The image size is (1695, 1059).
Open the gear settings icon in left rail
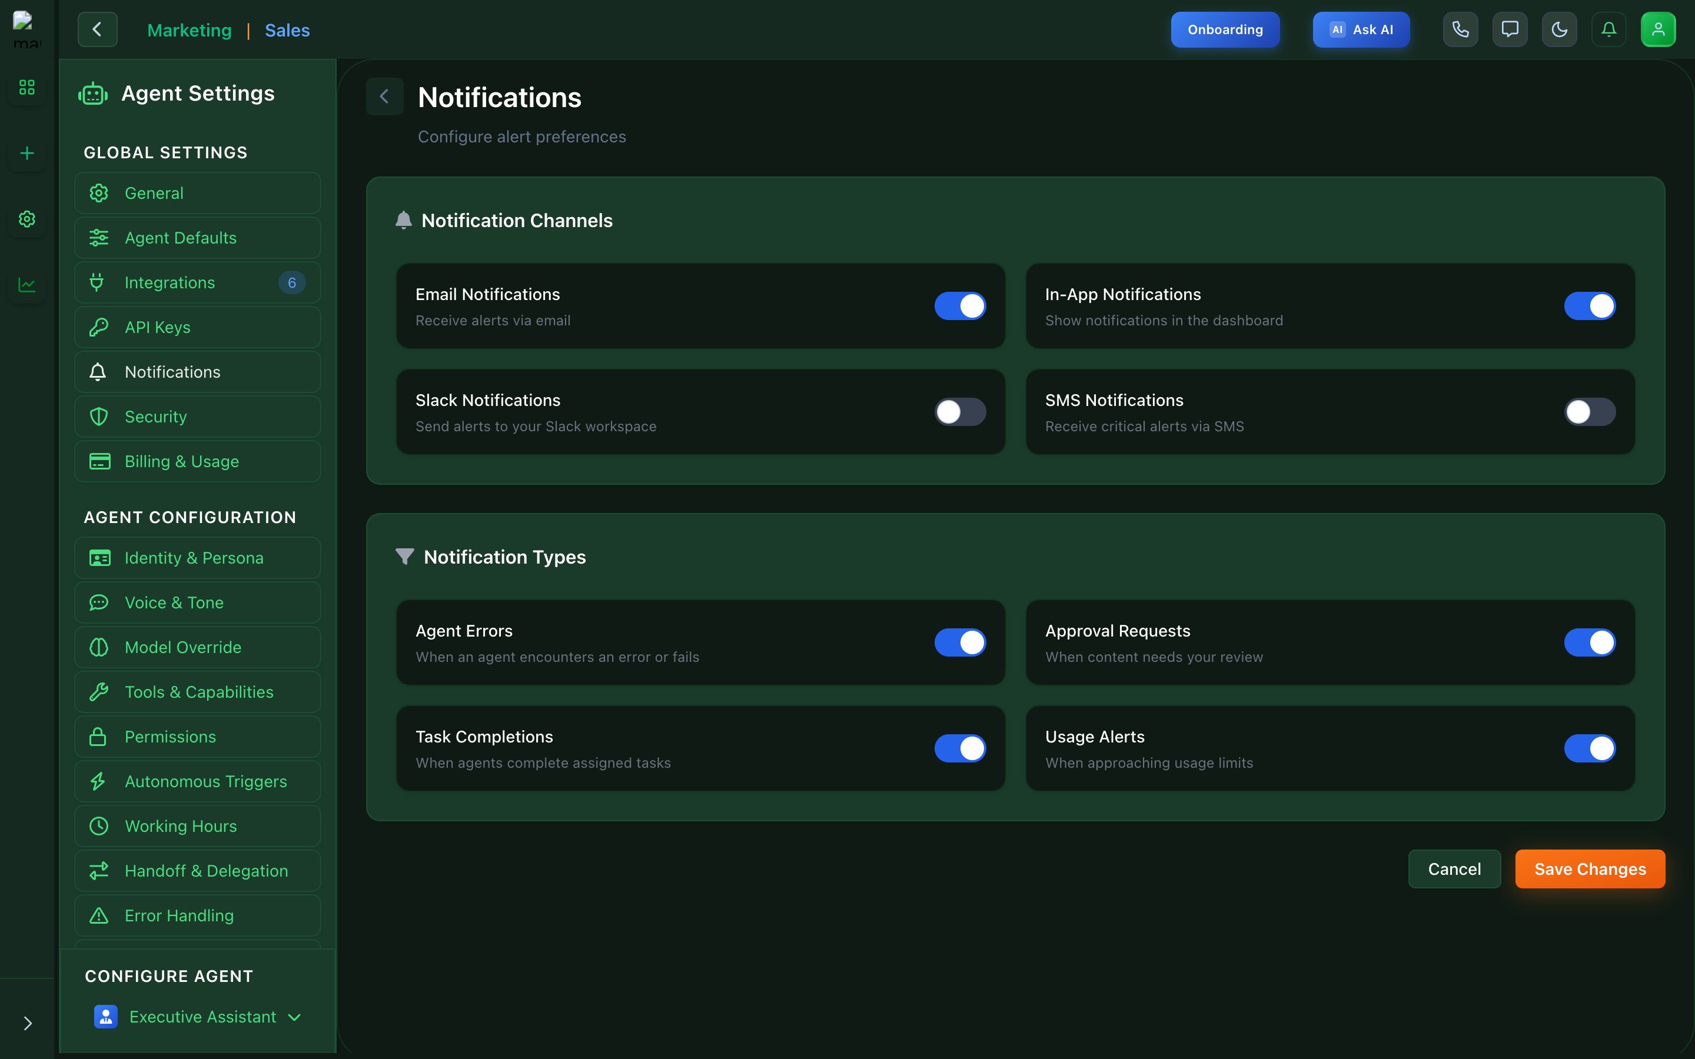[26, 219]
